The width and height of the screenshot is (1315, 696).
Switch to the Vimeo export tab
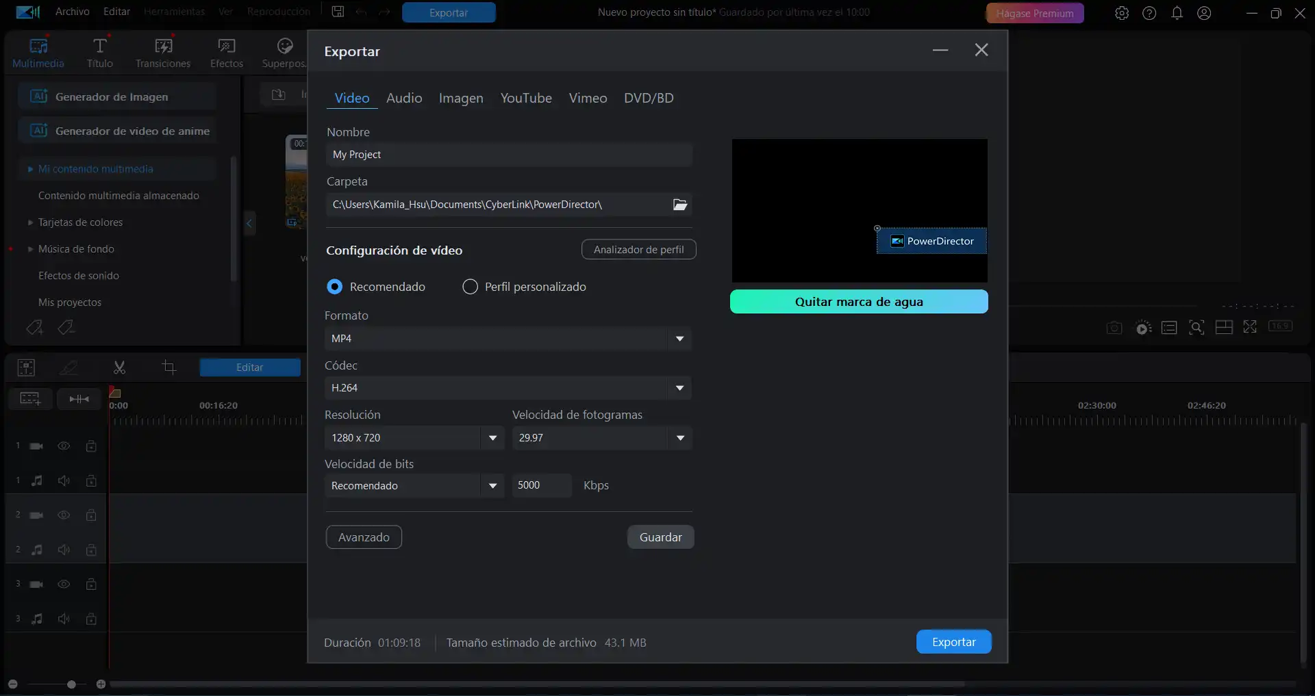point(588,98)
